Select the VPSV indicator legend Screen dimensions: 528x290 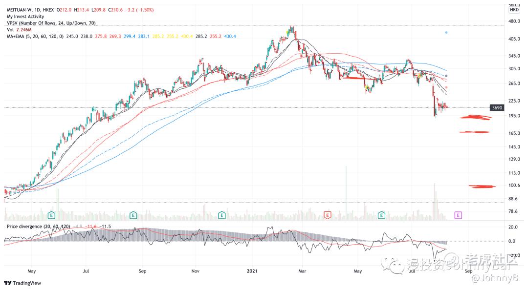coord(51,23)
